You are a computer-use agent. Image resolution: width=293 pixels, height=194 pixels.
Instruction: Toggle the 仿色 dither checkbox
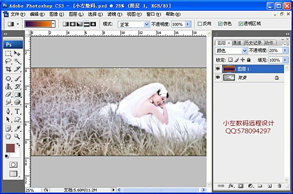(221, 24)
